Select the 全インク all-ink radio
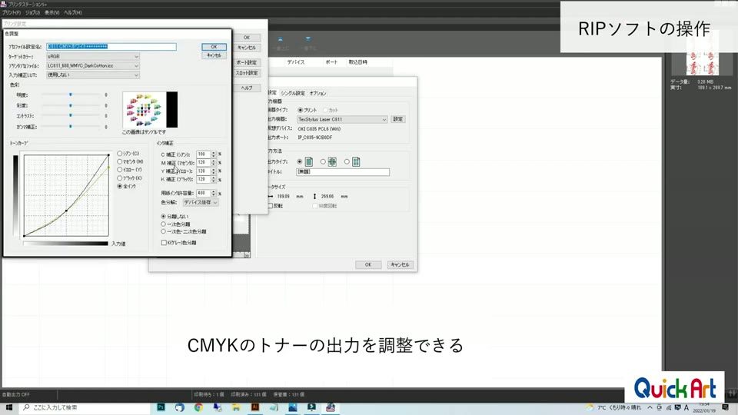738x415 pixels. [120, 186]
